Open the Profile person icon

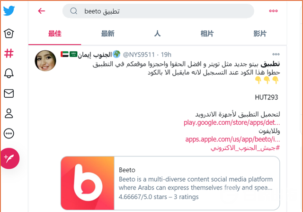tap(9, 113)
